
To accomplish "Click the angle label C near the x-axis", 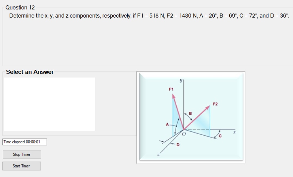I will tap(220, 135).
